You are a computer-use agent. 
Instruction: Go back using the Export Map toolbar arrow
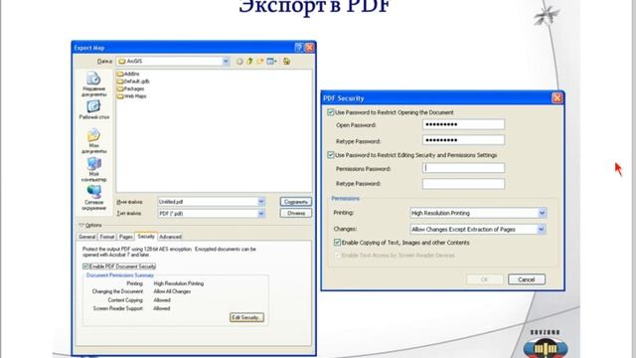click(239, 62)
